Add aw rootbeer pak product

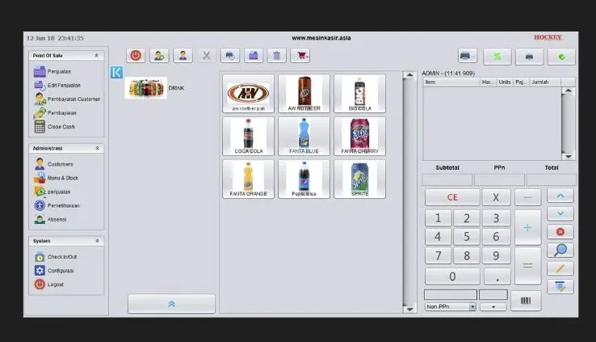248,93
